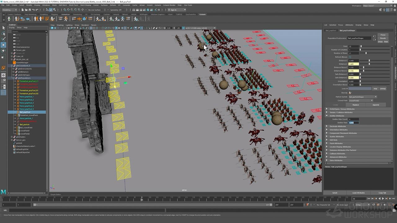Toggle the auto keyframe icon
Viewport: 397px width, 223px height.
tap(308, 205)
